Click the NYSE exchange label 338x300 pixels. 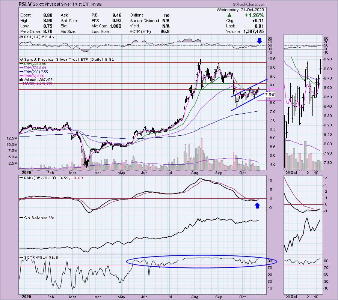coord(97,4)
